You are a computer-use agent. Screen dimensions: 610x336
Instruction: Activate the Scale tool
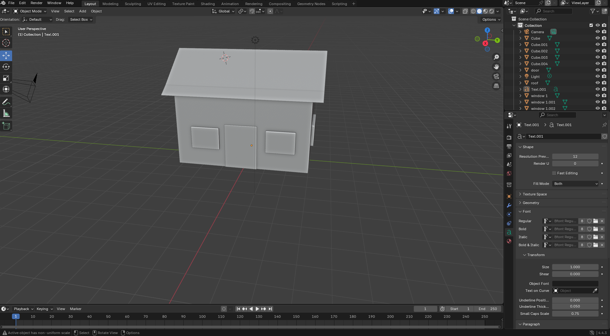coord(6,78)
